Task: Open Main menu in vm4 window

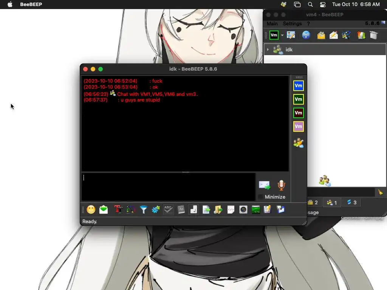Action: pos(272,23)
